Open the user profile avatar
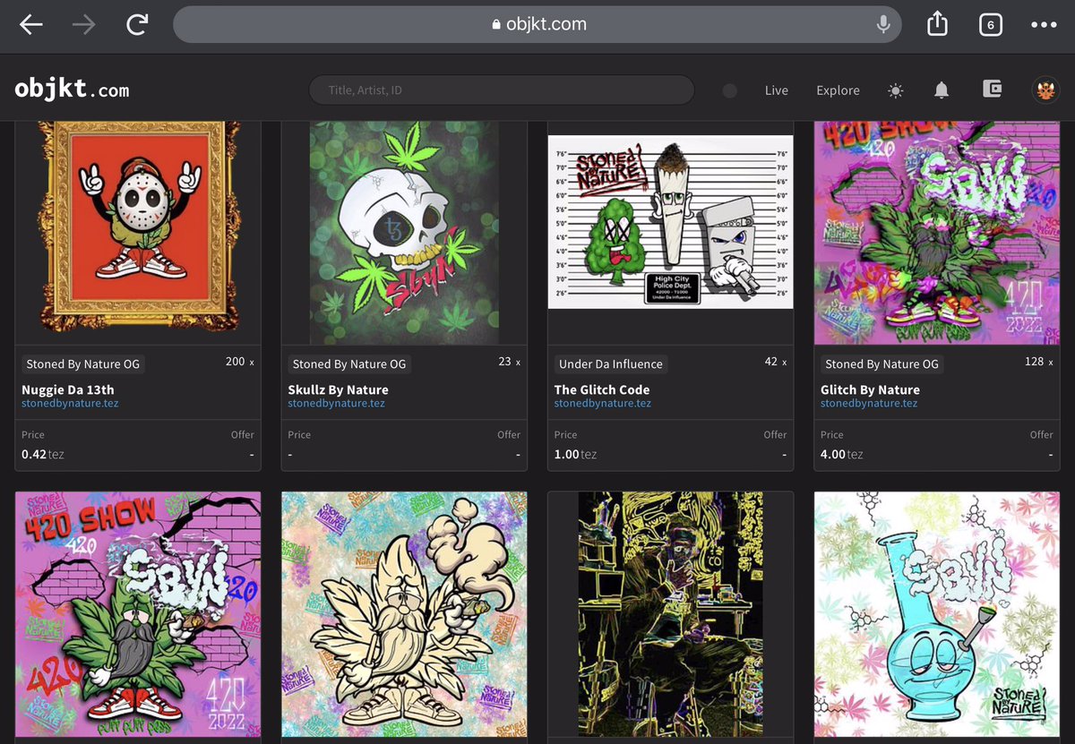1075x744 pixels. (1044, 90)
